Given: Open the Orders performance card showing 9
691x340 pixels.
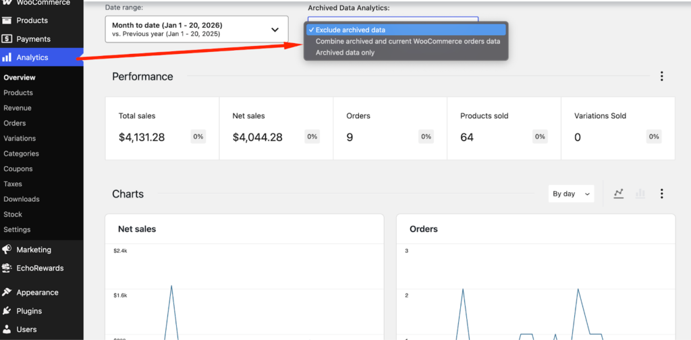Looking at the screenshot, I should tap(390, 128).
